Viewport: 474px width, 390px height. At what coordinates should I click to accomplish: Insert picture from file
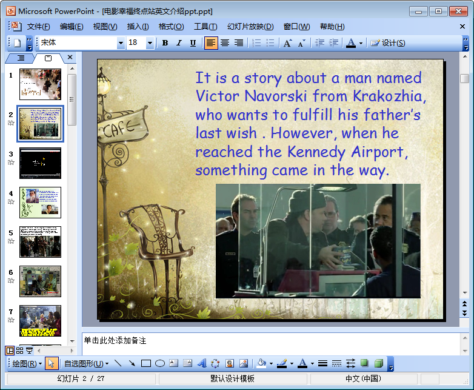pyautogui.click(x=243, y=363)
